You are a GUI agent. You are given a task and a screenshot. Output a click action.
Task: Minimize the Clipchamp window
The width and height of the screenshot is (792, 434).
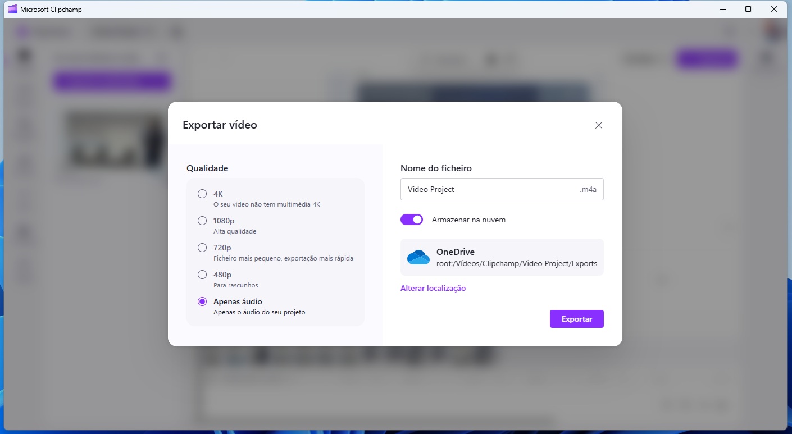click(x=722, y=9)
